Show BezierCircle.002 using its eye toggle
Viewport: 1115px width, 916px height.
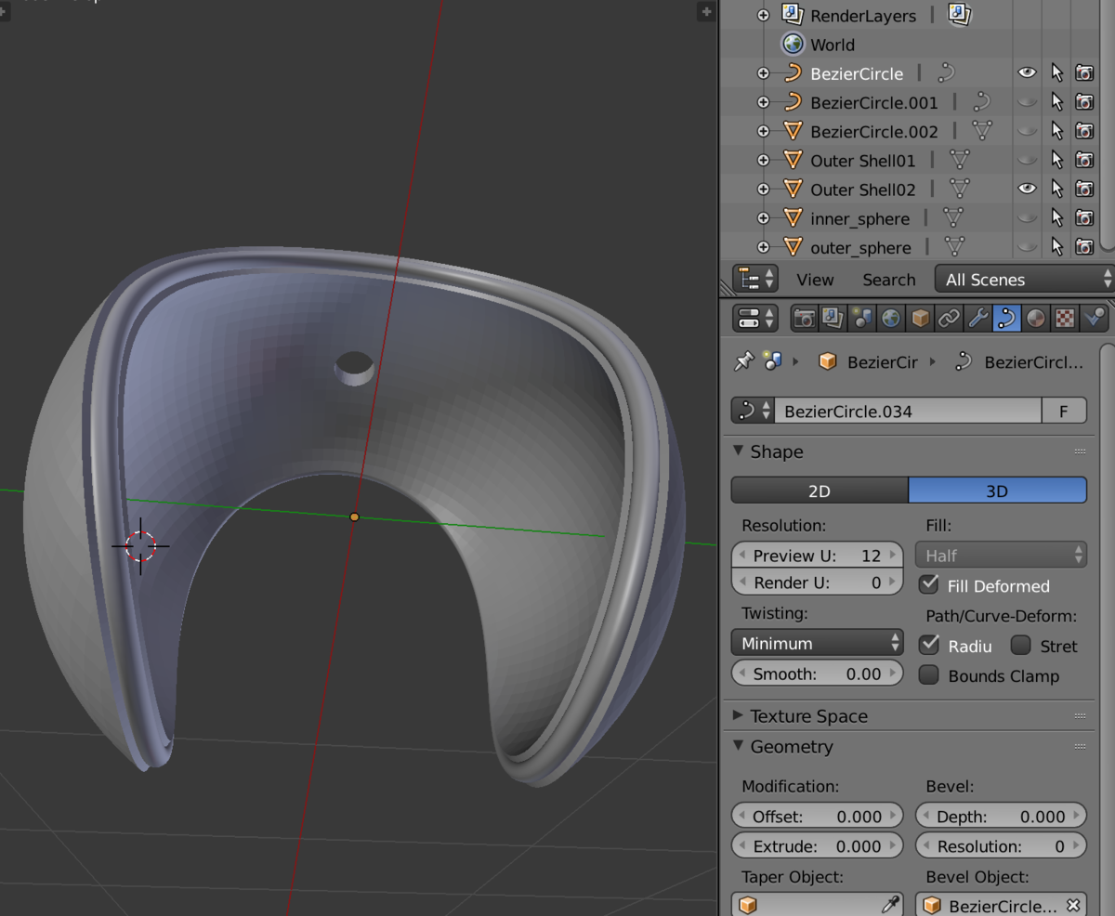pyautogui.click(x=1027, y=131)
